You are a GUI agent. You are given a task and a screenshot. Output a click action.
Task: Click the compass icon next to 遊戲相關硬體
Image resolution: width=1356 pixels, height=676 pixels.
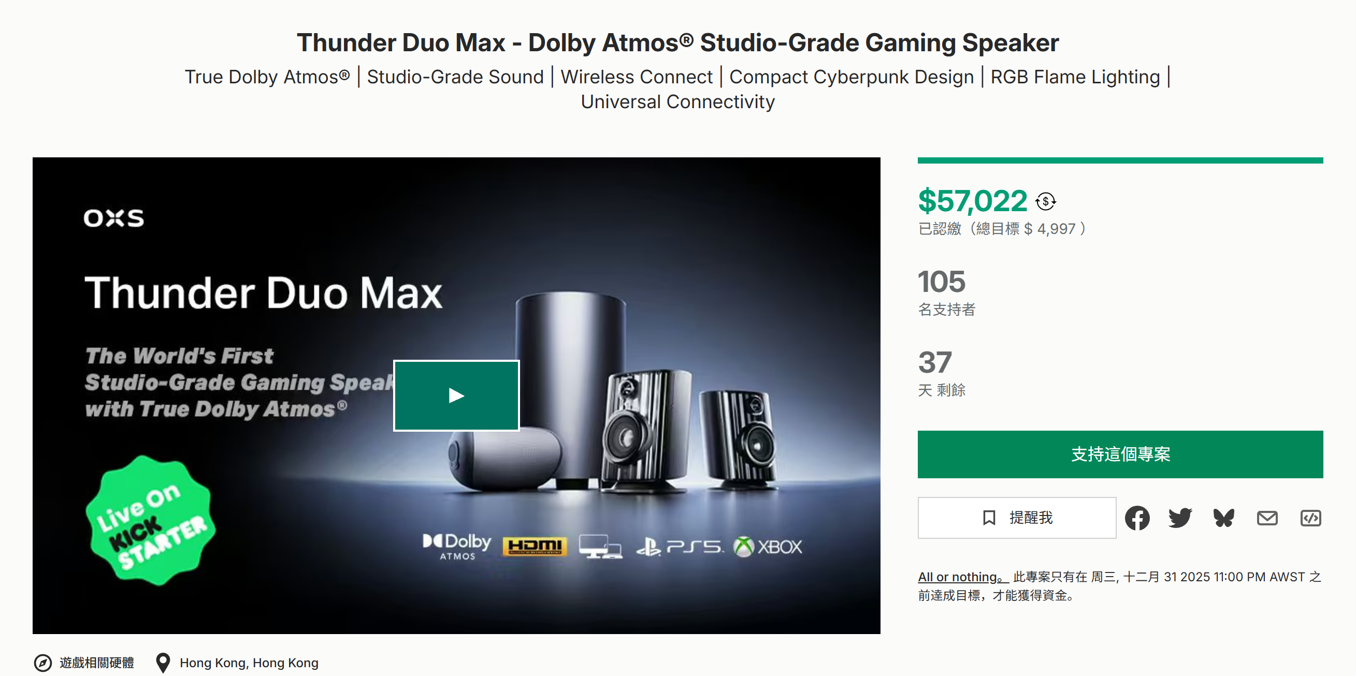(44, 663)
